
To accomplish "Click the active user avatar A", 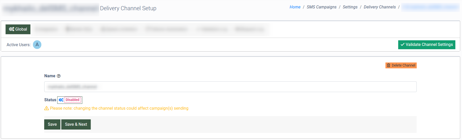I will (37, 45).
